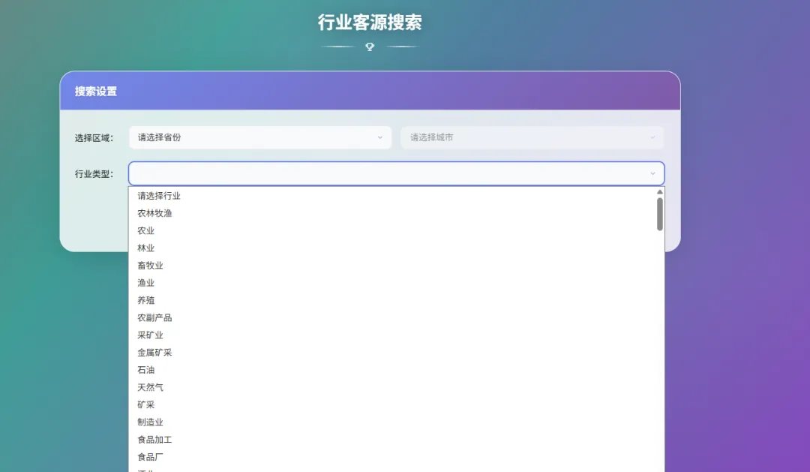
Task: Select the 畜牧业 option
Action: coord(149,265)
